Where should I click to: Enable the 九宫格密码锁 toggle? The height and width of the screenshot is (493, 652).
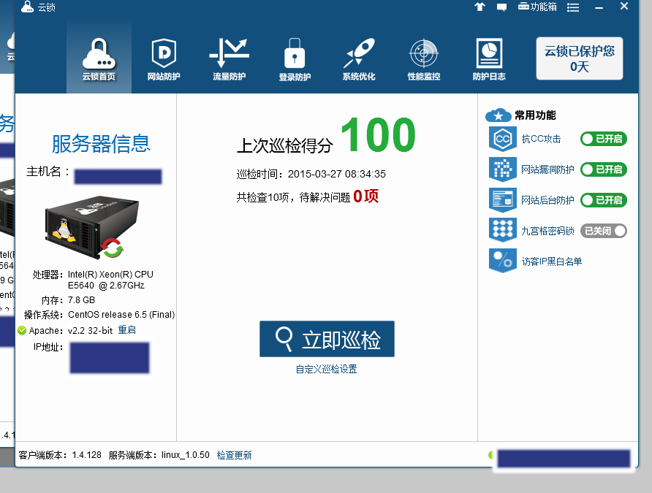pyautogui.click(x=603, y=231)
